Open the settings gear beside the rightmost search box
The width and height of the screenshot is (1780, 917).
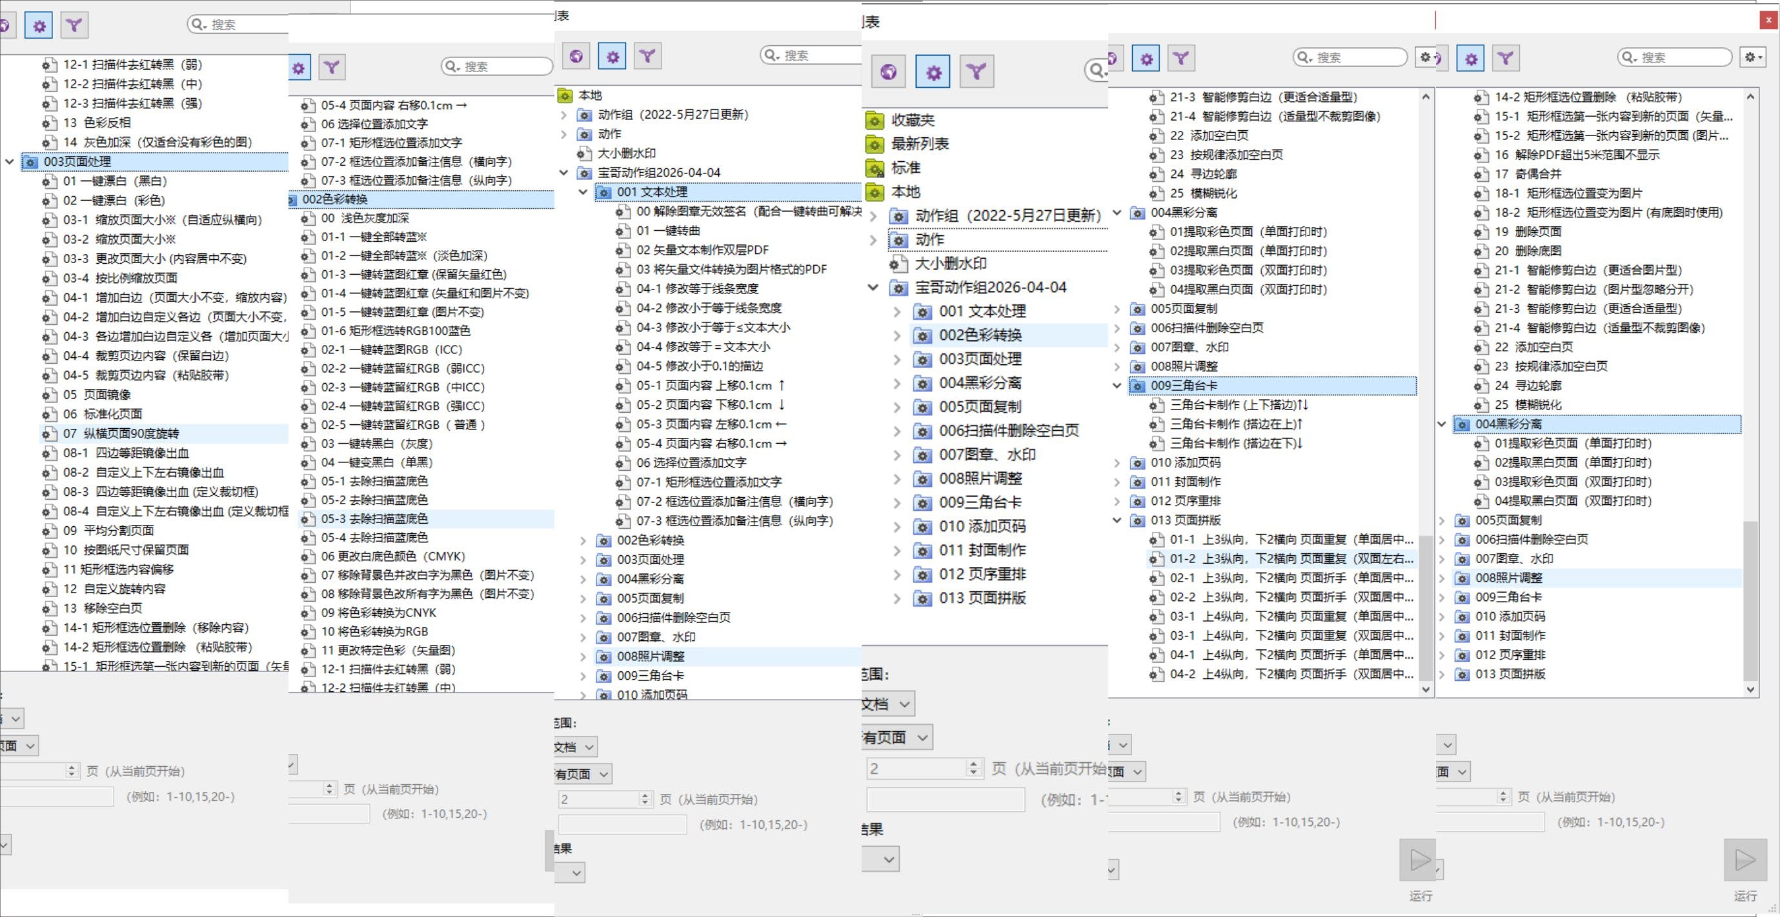pyautogui.click(x=1752, y=57)
